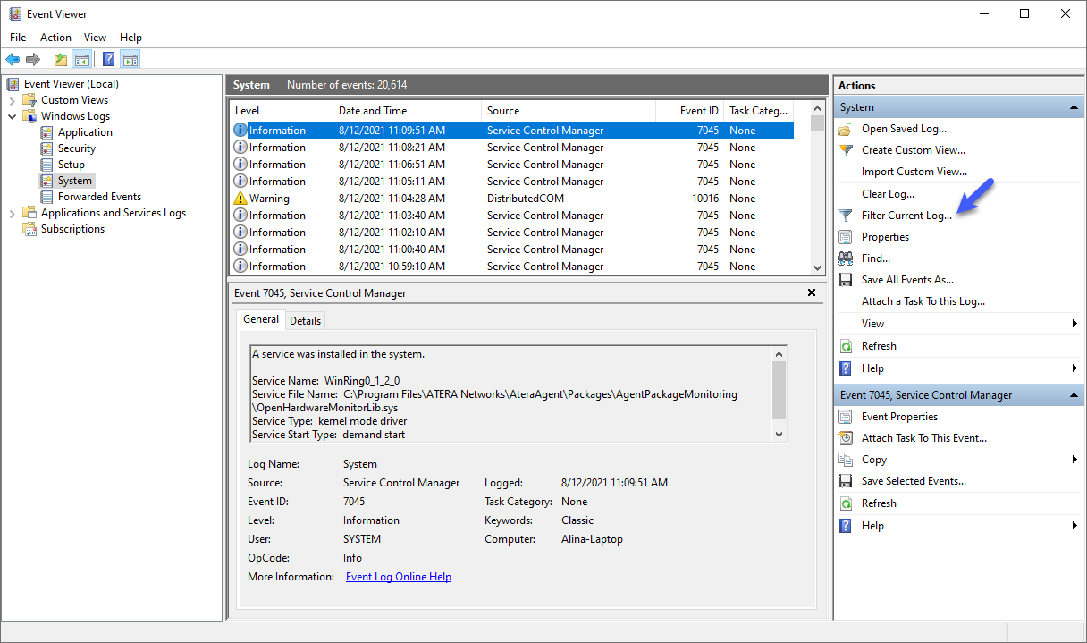
Task: Open the View menu in menu bar
Action: tap(95, 38)
